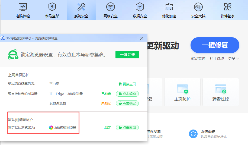This screenshot has height=145, width=248.
Task: Unlock default browser via 点击解锁
Action: 127,127
